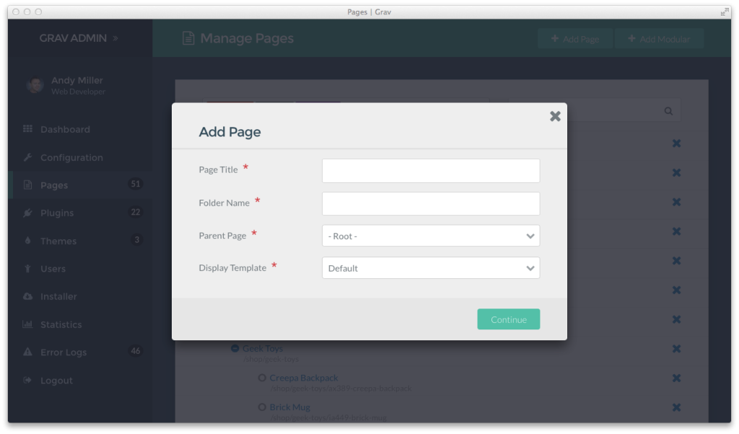The width and height of the screenshot is (739, 434).
Task: Collapse the Geek Toys tree item
Action: (x=235, y=348)
